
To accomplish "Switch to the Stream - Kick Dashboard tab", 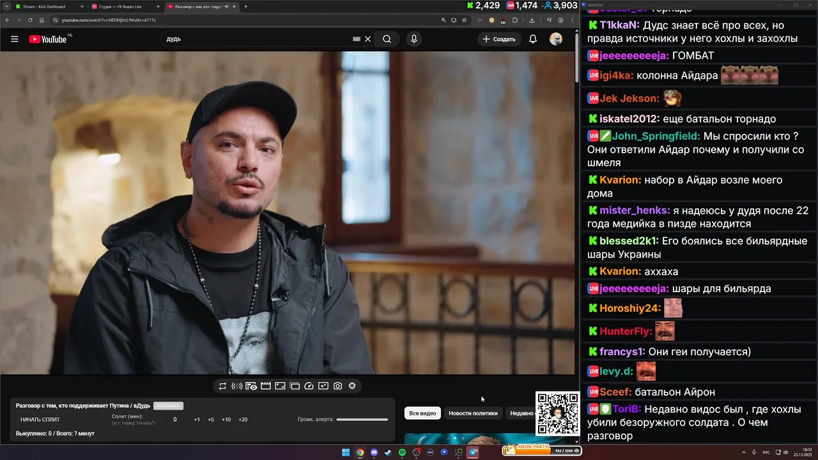I will (48, 6).
